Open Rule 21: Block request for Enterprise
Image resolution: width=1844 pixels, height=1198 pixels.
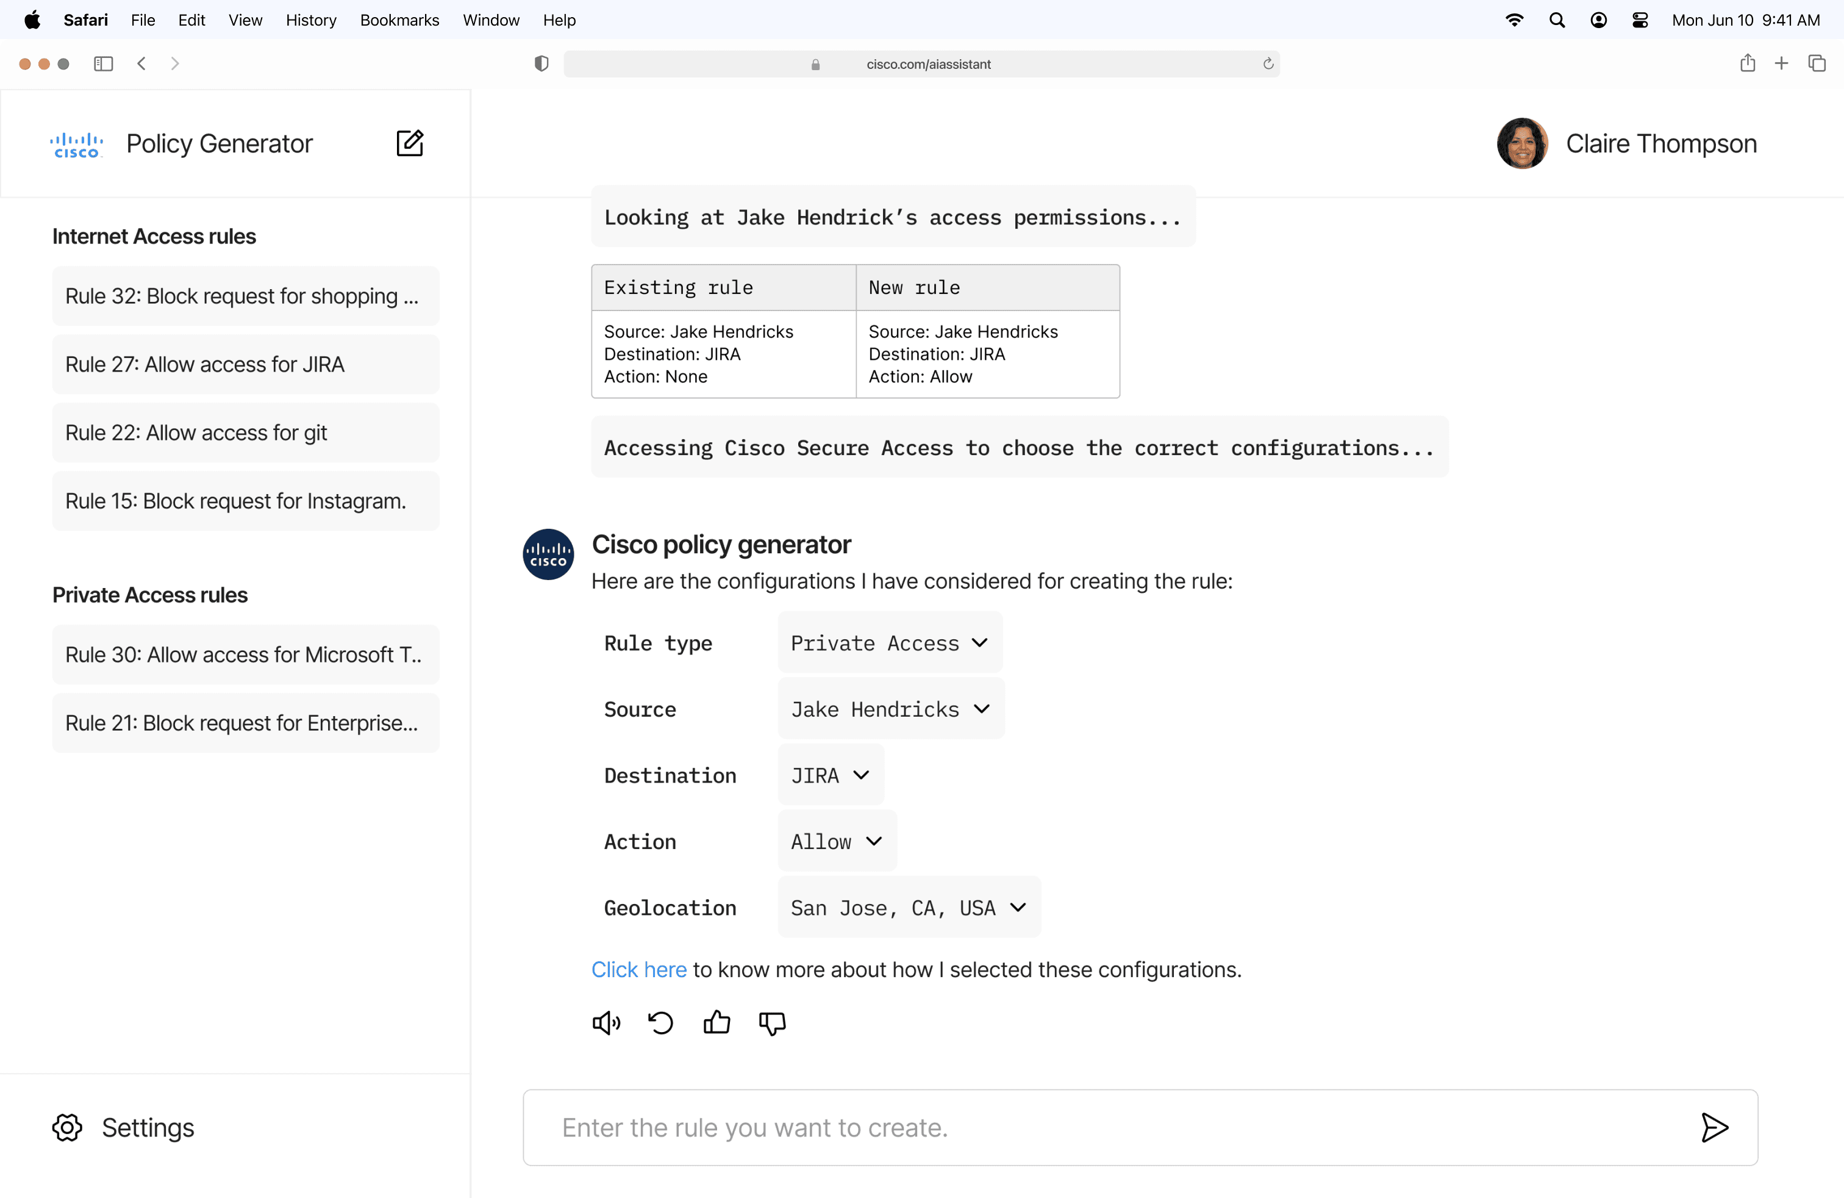point(246,723)
